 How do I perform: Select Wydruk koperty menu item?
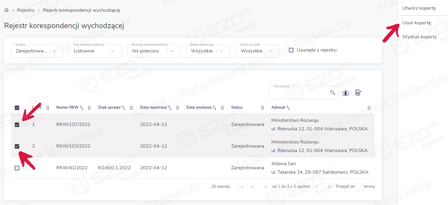tap(419, 37)
